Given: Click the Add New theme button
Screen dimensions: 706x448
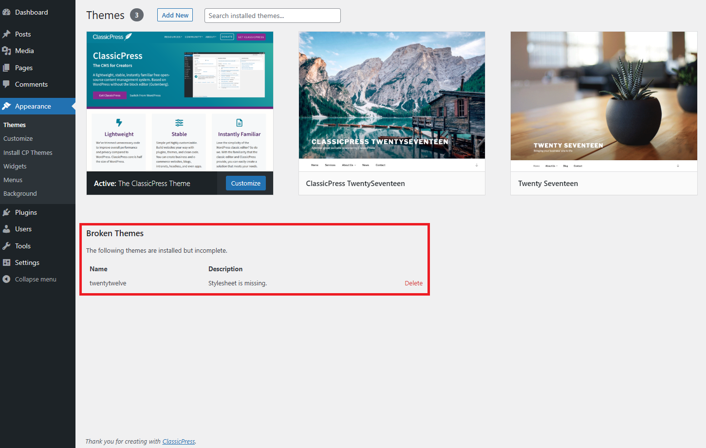Looking at the screenshot, I should pos(175,15).
